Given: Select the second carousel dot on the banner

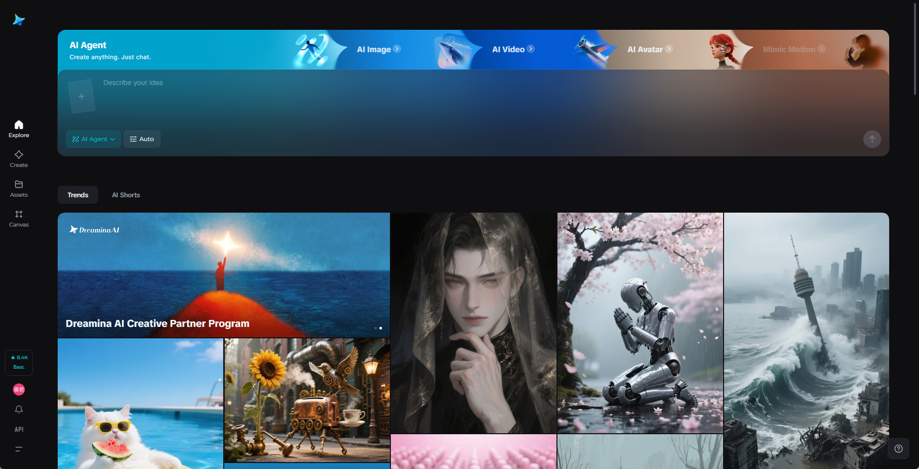Looking at the screenshot, I should click(381, 328).
